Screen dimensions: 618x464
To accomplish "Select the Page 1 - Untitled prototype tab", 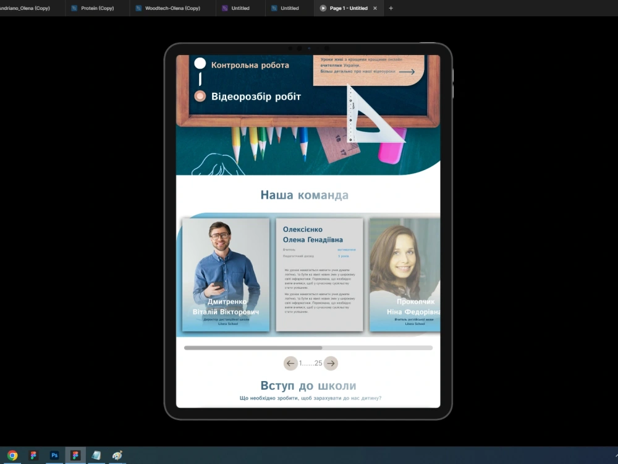I will pyautogui.click(x=349, y=8).
